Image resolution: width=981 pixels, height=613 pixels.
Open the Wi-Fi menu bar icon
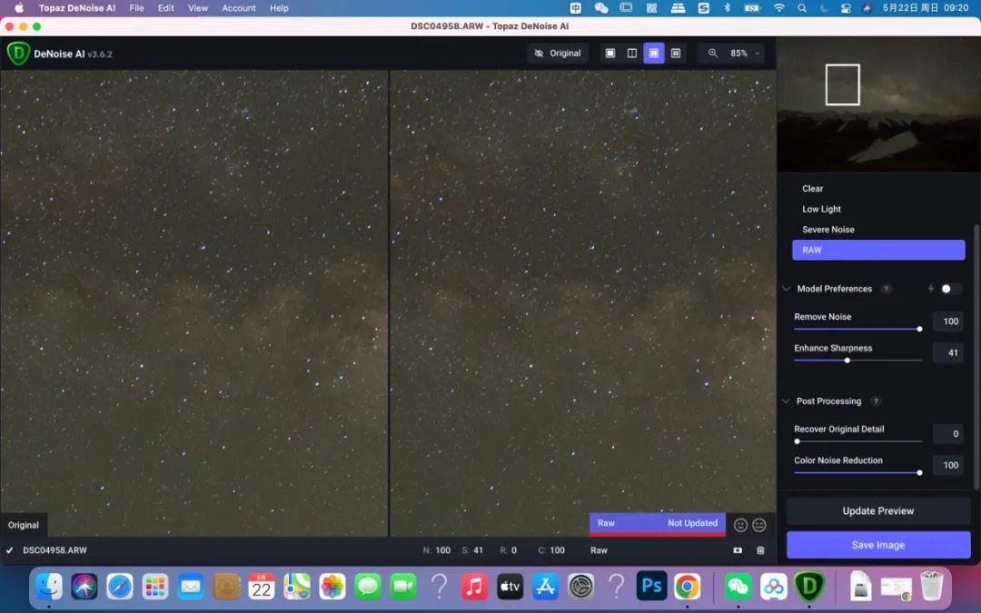[779, 8]
